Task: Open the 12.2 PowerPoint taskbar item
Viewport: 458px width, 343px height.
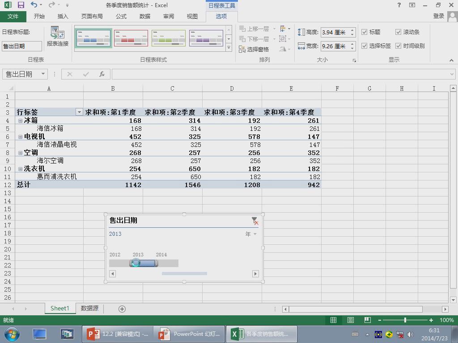Action: 118,334
